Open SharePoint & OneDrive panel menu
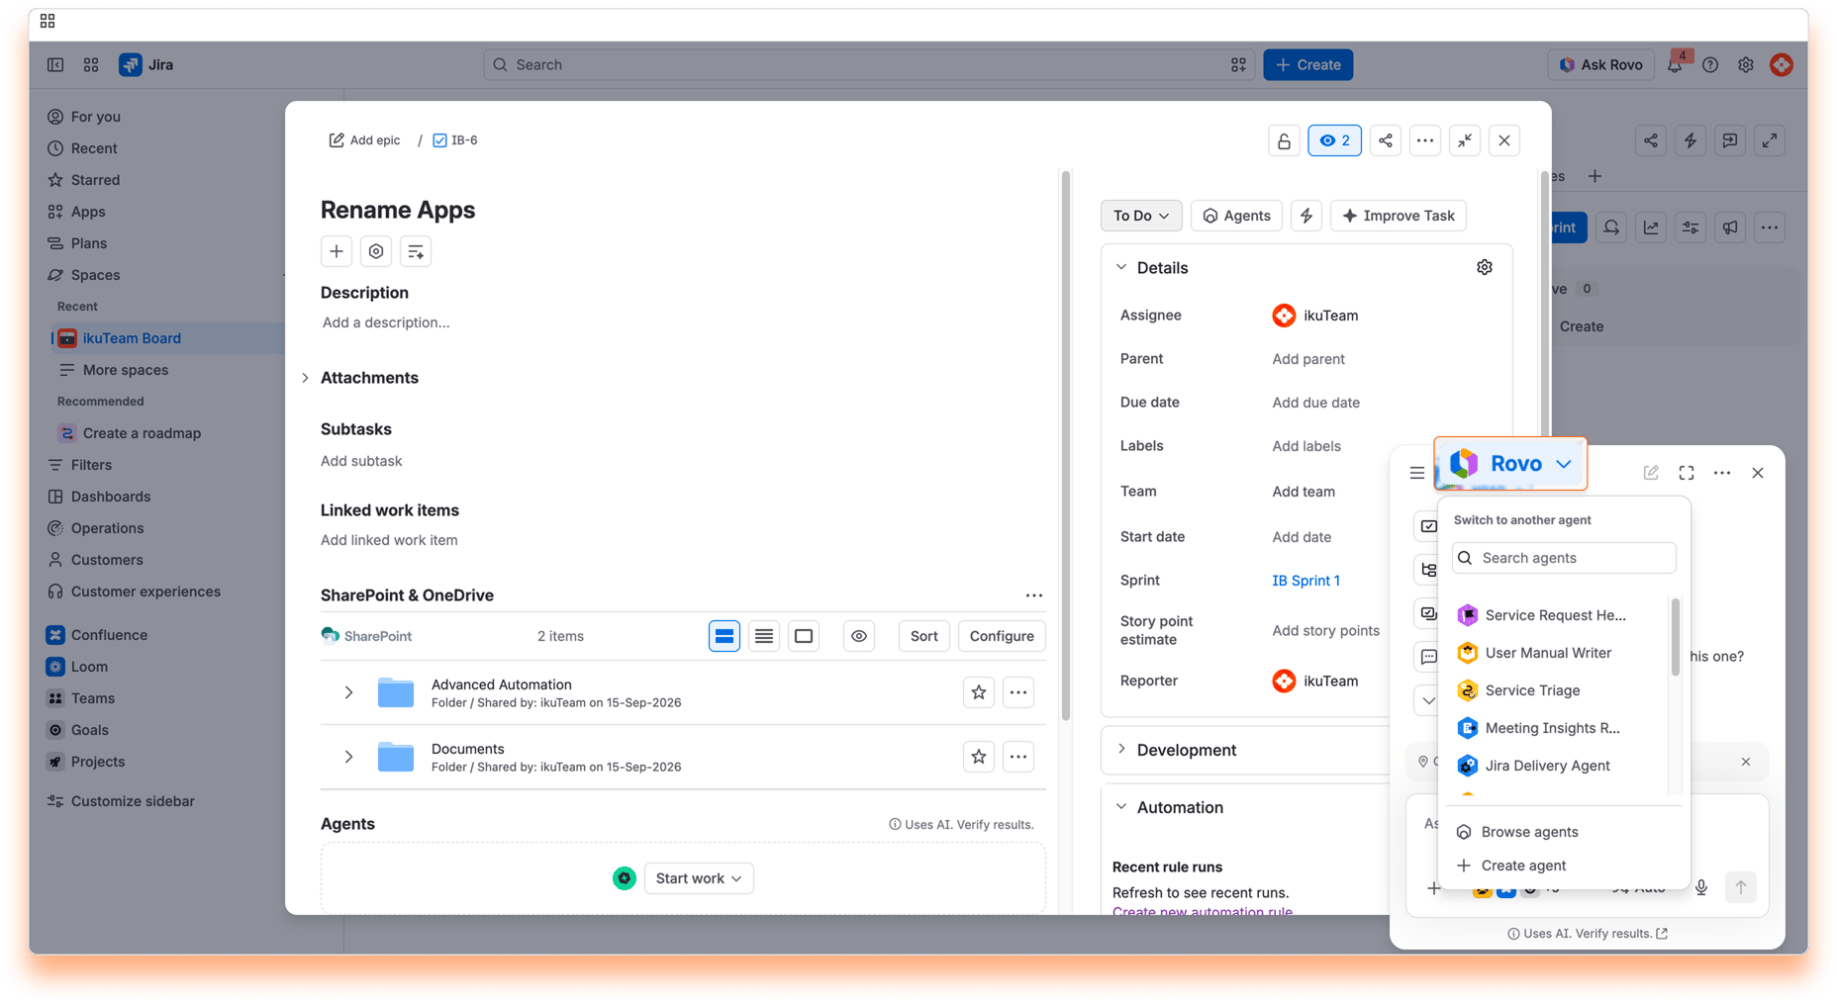Viewport: 1837px width, 1003px height. (1034, 595)
